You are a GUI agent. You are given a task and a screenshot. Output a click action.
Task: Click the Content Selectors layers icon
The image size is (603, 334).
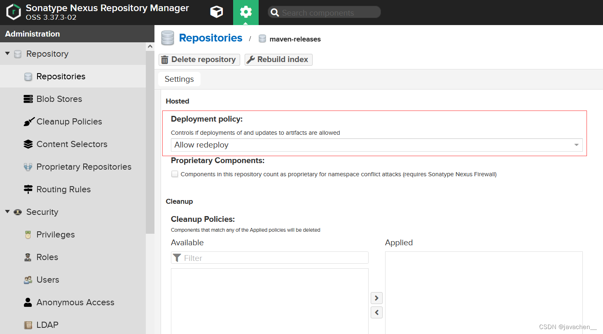[x=28, y=144]
